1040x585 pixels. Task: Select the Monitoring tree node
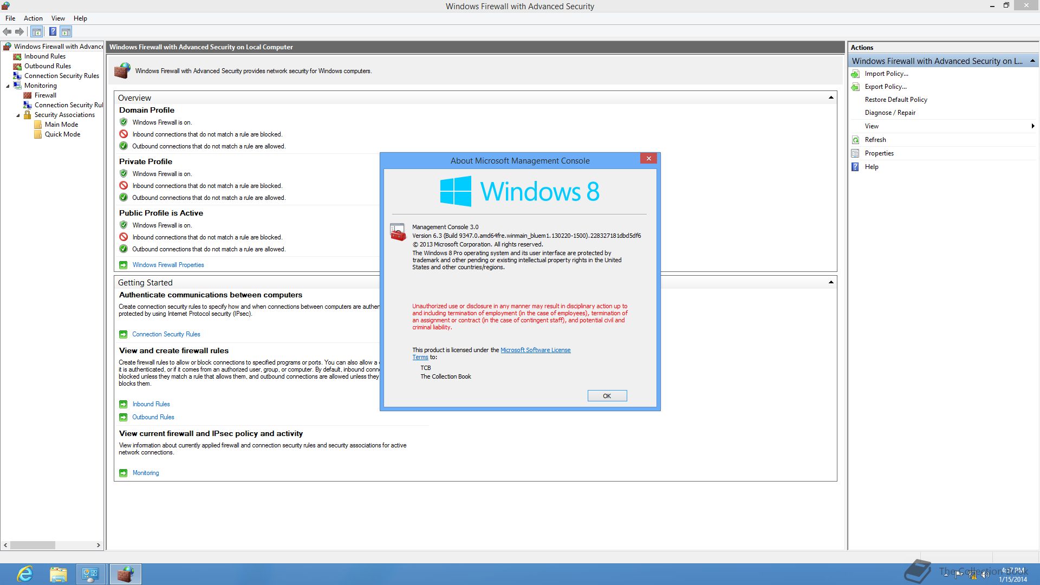pos(40,86)
